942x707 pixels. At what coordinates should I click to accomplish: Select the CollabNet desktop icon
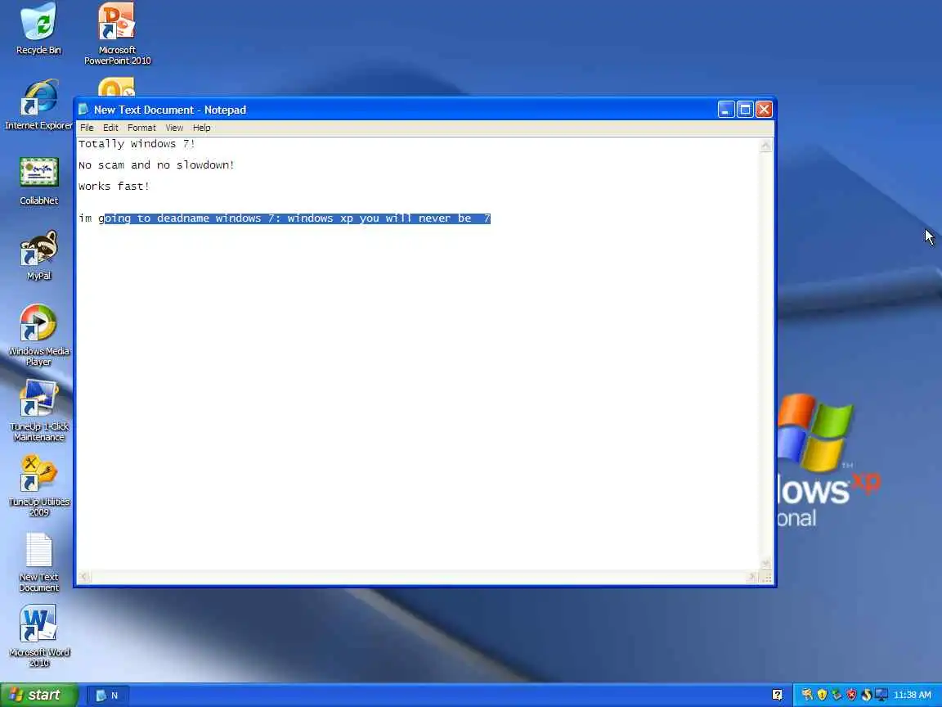point(38,180)
